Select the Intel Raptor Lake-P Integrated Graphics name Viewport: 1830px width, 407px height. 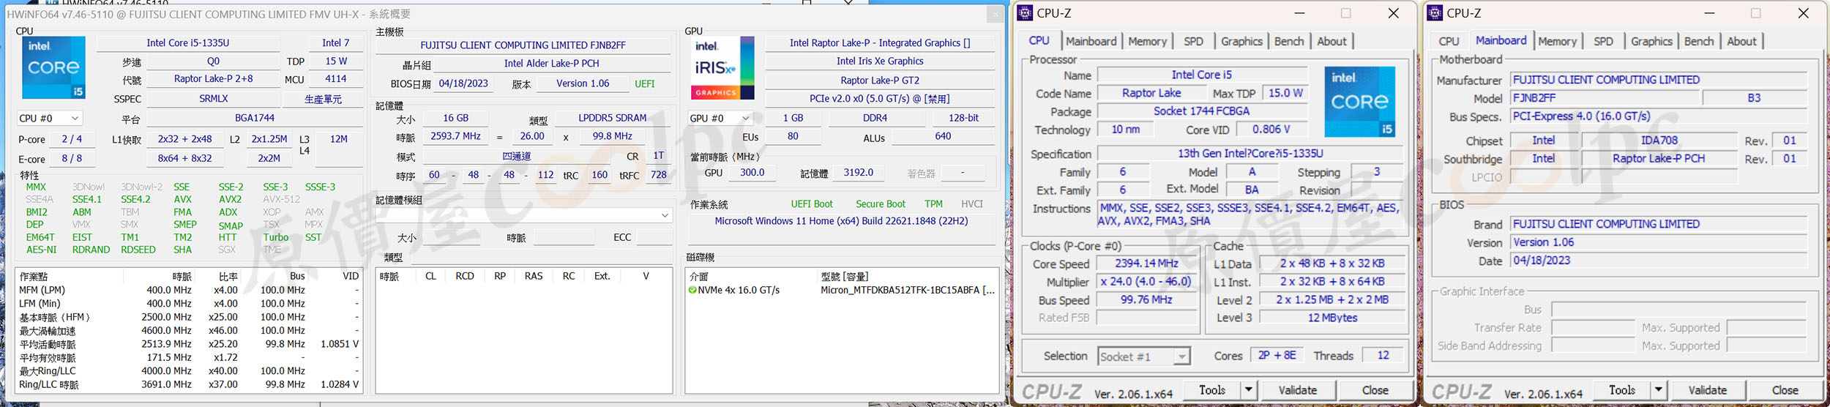pyautogui.click(x=880, y=43)
